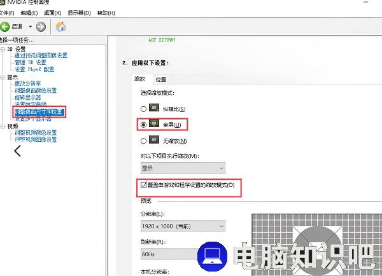Viewport: 382px width, 276px height.
Task: Collapse the 3D 设置 tree node
Action: pyautogui.click(x=3, y=49)
